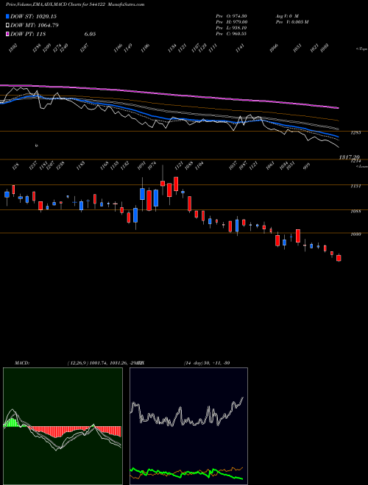The image size is (368, 485).
Task: Click the thick green line in ADX panel
Action: (186, 473)
